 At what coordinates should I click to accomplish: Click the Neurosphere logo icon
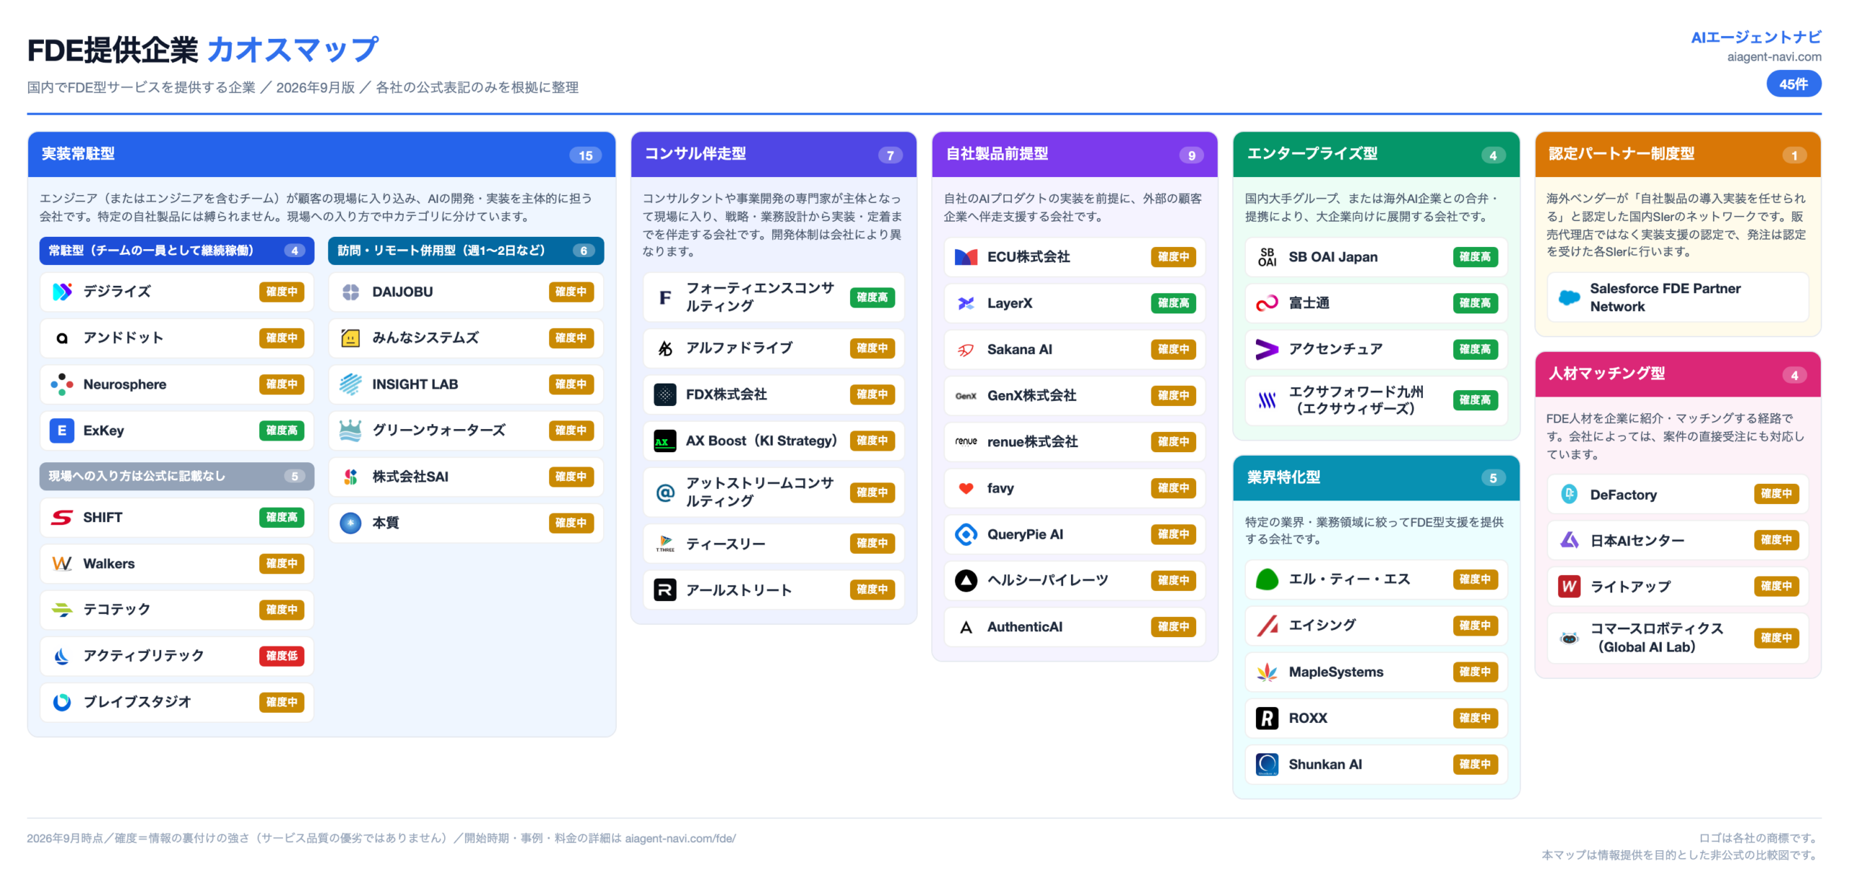click(x=62, y=384)
